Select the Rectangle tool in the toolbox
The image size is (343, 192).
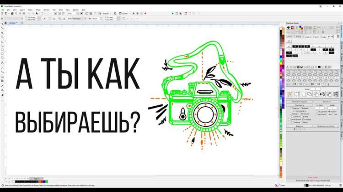2,50
